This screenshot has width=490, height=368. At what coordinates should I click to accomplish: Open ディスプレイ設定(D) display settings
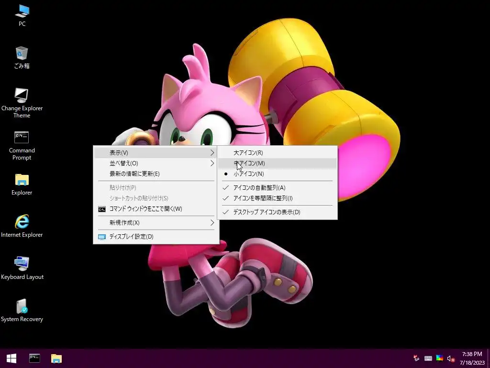click(156, 237)
